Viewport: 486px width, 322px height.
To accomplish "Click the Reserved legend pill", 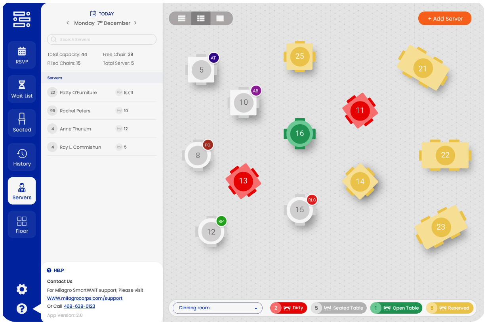I will point(450,308).
